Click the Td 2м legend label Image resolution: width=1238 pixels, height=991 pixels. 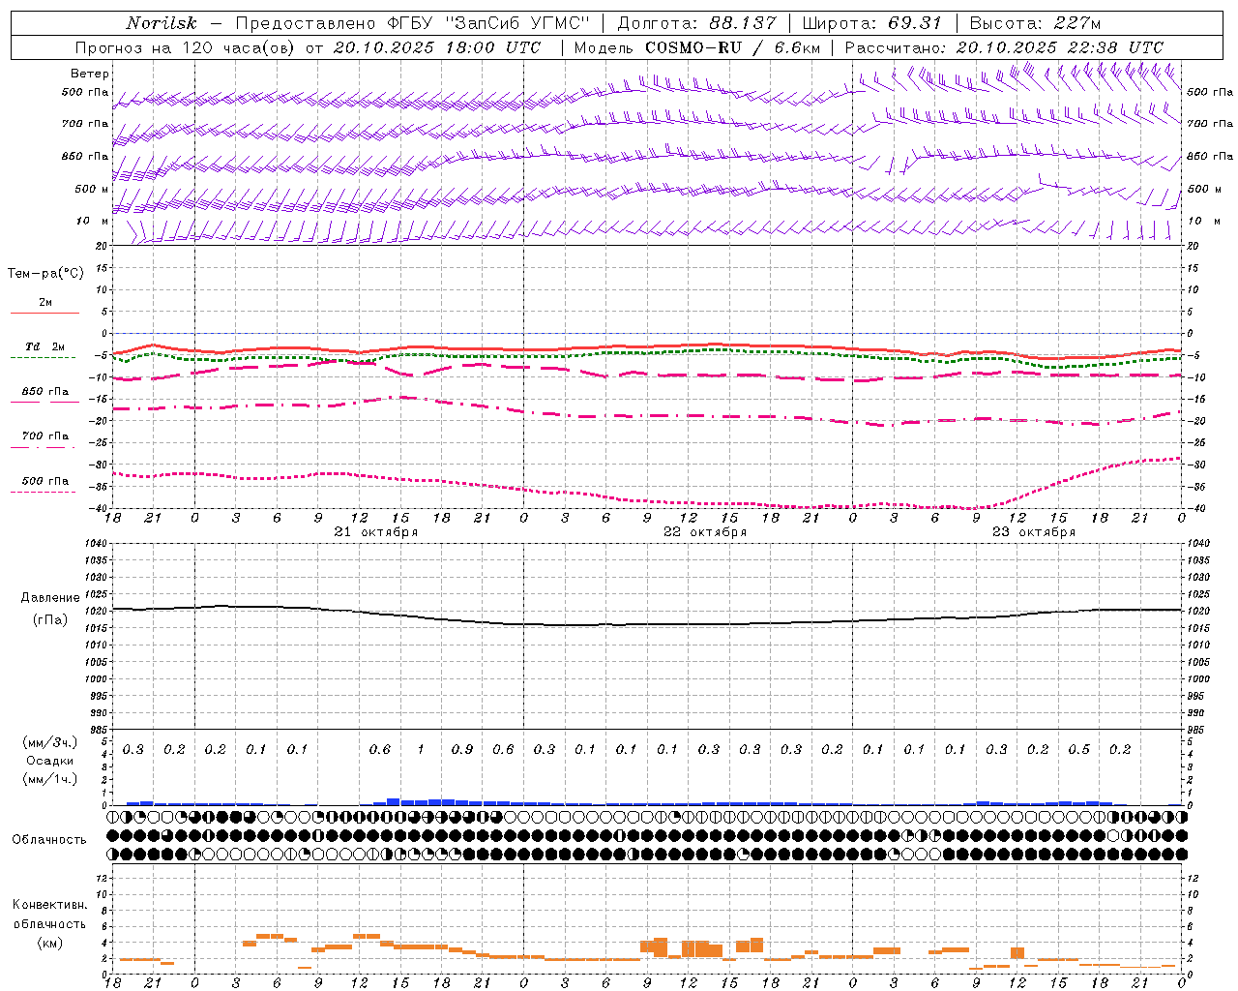pos(44,346)
